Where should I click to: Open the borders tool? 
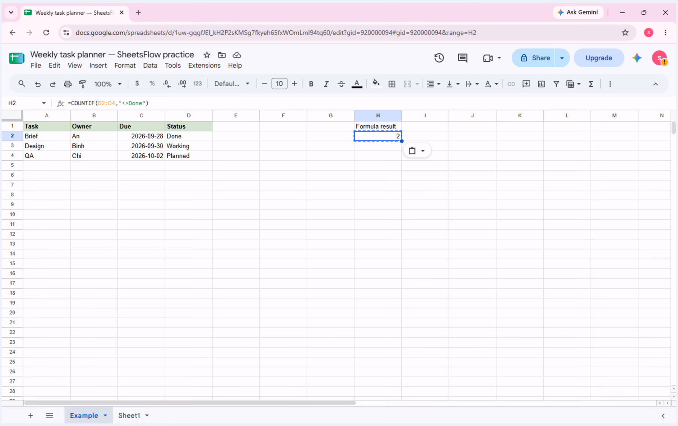tap(392, 84)
